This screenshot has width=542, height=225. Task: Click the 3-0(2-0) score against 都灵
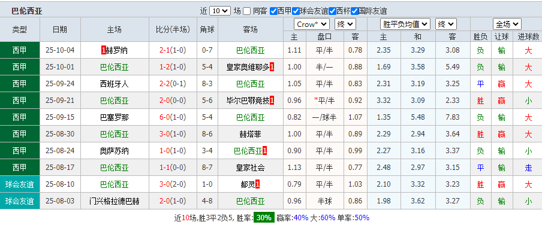tap(173, 185)
